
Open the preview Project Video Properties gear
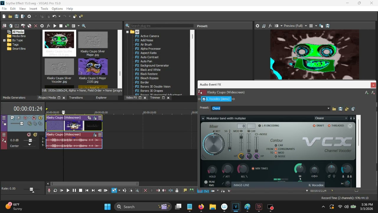(257, 26)
